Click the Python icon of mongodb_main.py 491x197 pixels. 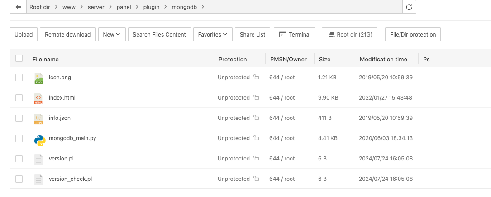point(39,139)
